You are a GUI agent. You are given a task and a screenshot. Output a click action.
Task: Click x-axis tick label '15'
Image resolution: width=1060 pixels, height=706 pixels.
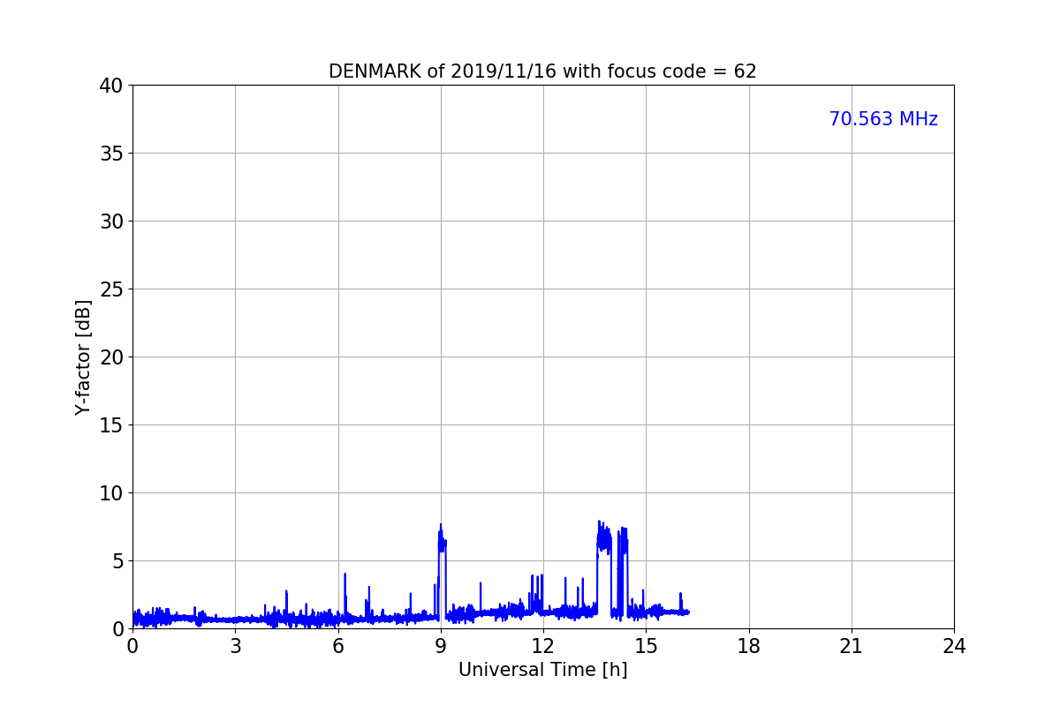click(646, 646)
